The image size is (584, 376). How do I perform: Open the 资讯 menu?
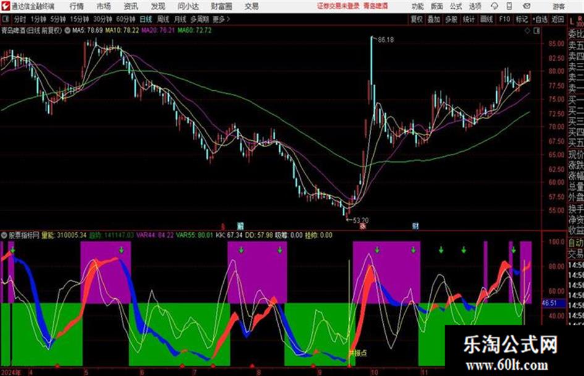pyautogui.click(x=130, y=6)
